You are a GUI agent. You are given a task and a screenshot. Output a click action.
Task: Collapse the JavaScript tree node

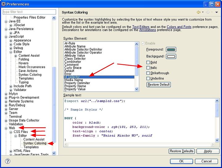(x=6, y=37)
